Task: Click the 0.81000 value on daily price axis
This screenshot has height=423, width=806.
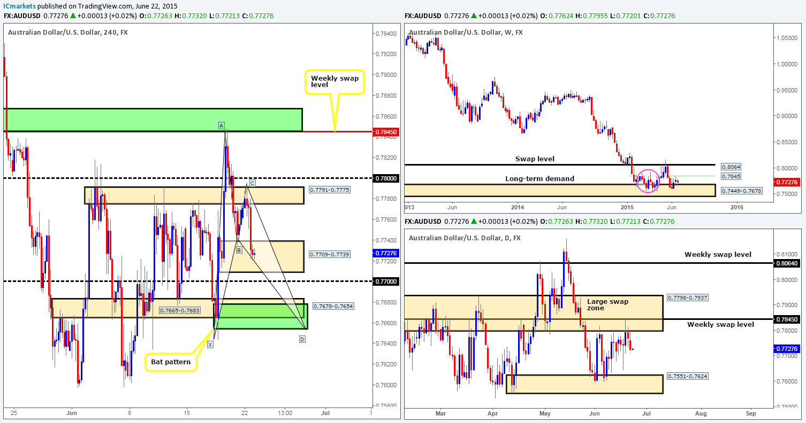Action: coord(788,254)
